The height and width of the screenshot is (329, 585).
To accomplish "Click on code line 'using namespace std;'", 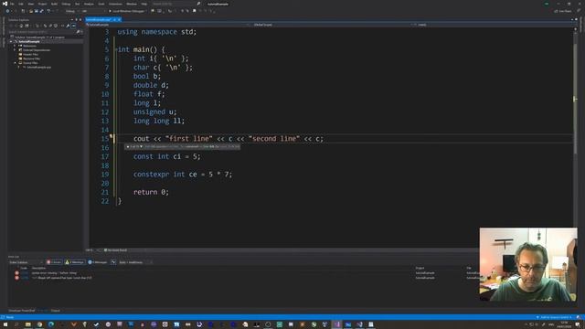I will 157,32.
